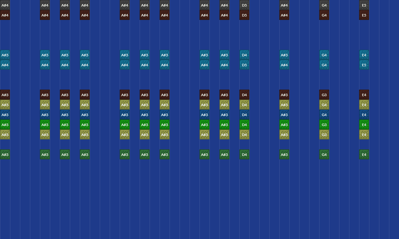Click the dark green G4 note block
The width and height of the screenshot is (399, 239).
pyautogui.click(x=324, y=154)
